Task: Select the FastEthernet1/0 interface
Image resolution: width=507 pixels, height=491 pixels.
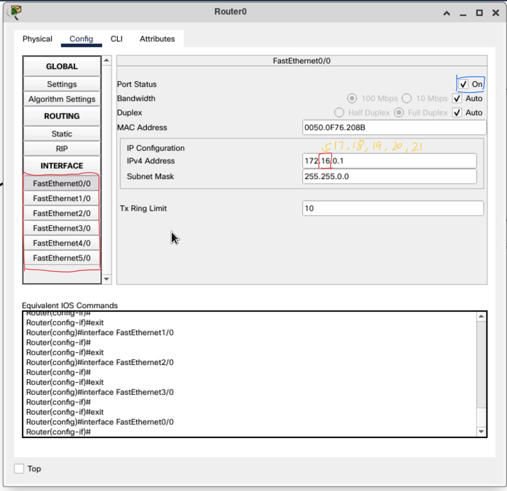Action: pos(62,199)
